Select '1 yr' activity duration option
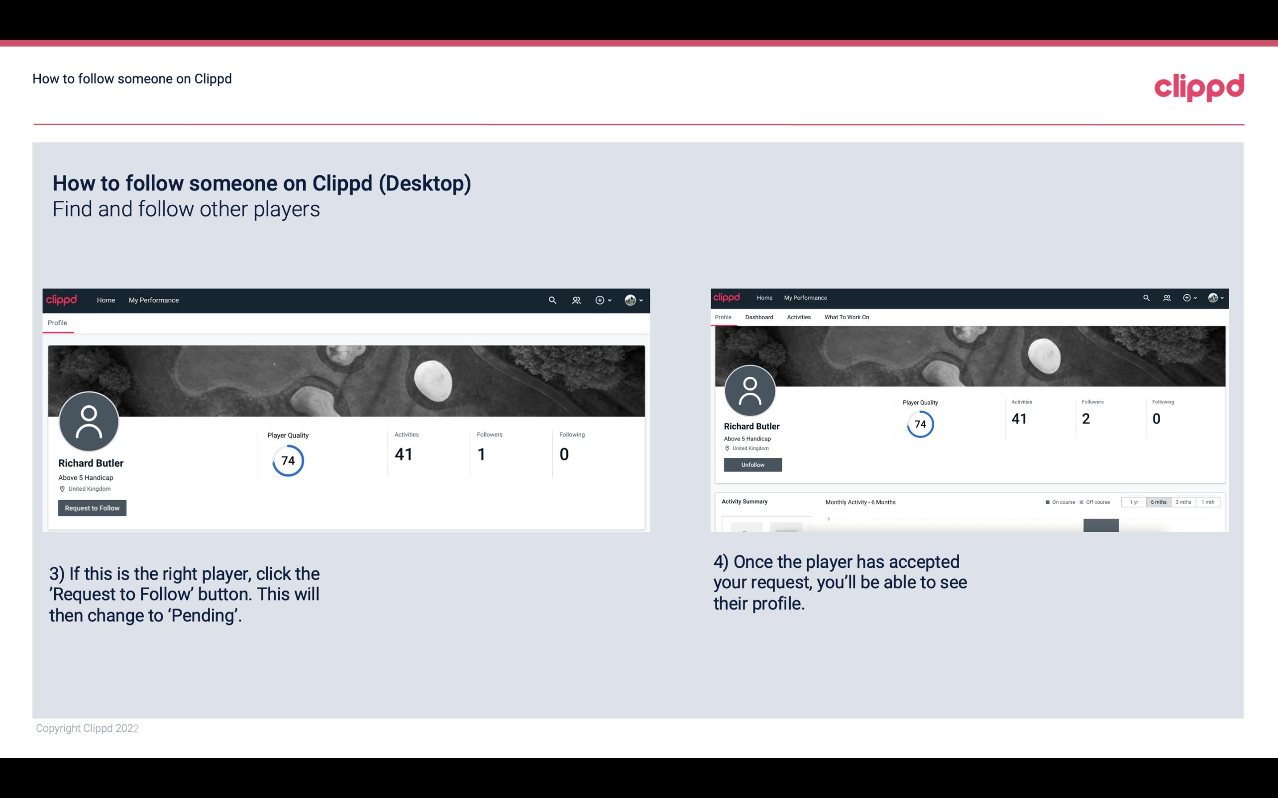 click(1135, 502)
